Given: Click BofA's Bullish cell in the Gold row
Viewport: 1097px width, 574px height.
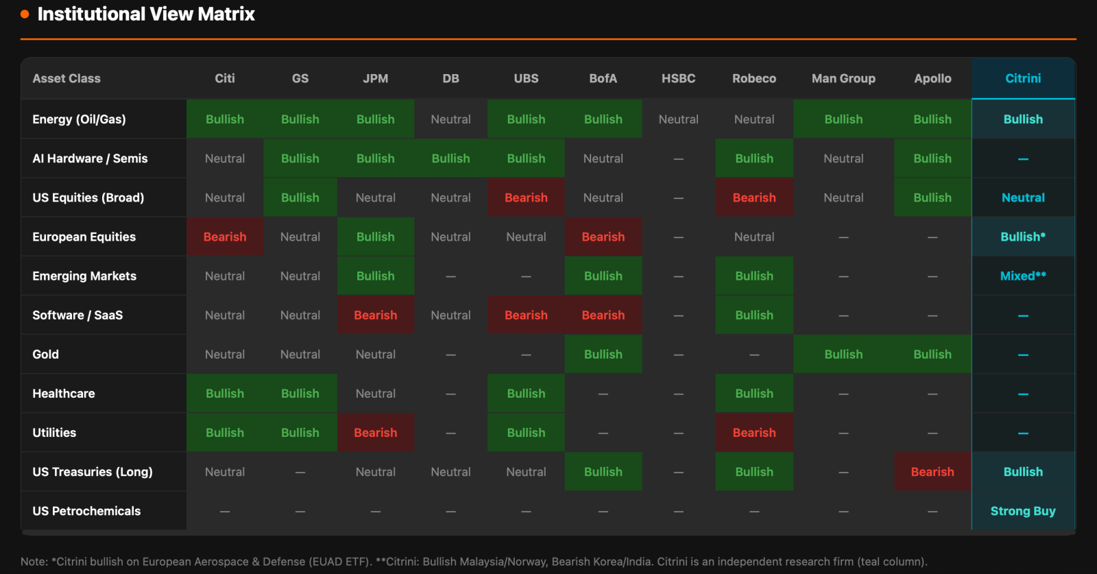Looking at the screenshot, I should coord(603,354).
